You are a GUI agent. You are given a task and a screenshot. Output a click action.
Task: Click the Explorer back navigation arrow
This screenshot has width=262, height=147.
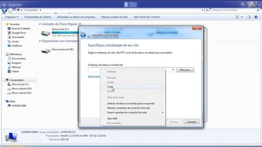tap(5, 10)
